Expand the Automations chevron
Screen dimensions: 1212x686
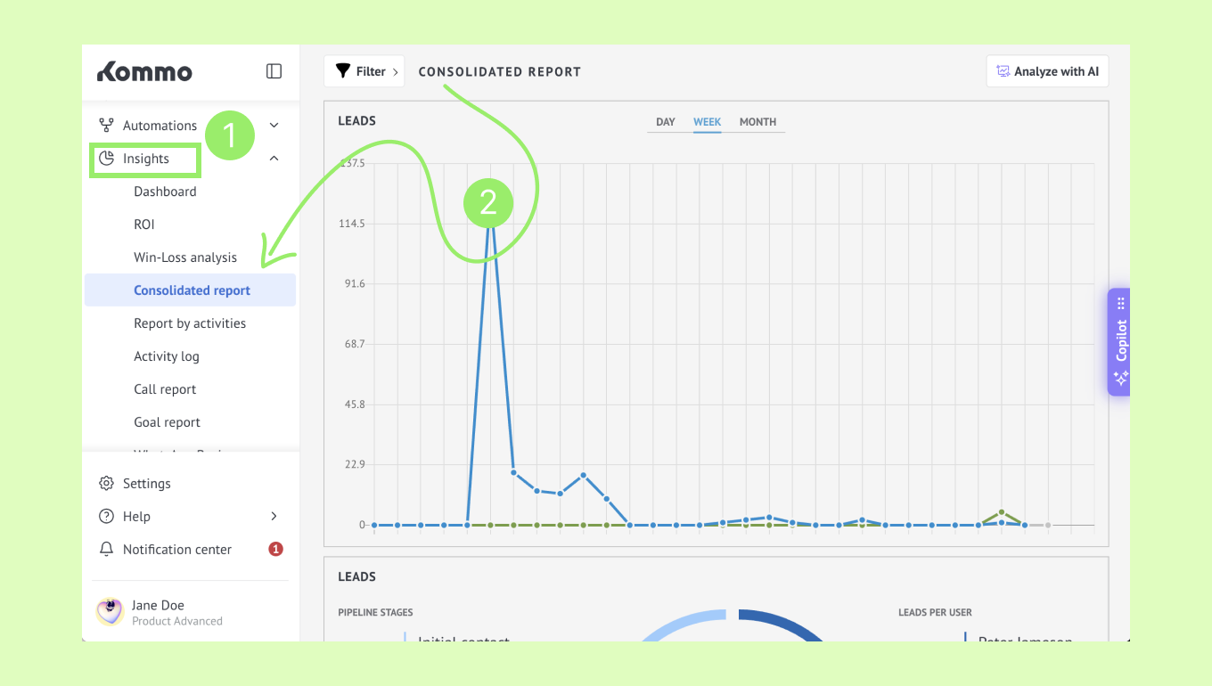[274, 126]
